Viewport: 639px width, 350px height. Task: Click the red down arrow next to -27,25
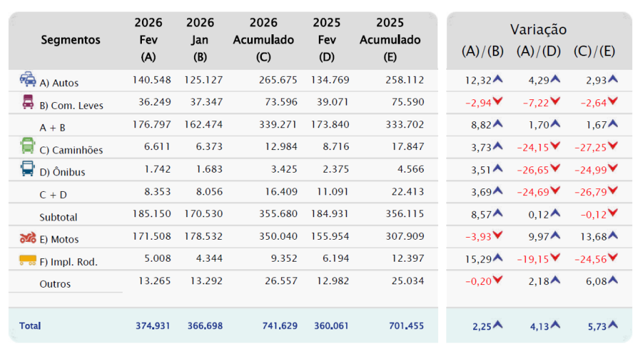tap(612, 146)
